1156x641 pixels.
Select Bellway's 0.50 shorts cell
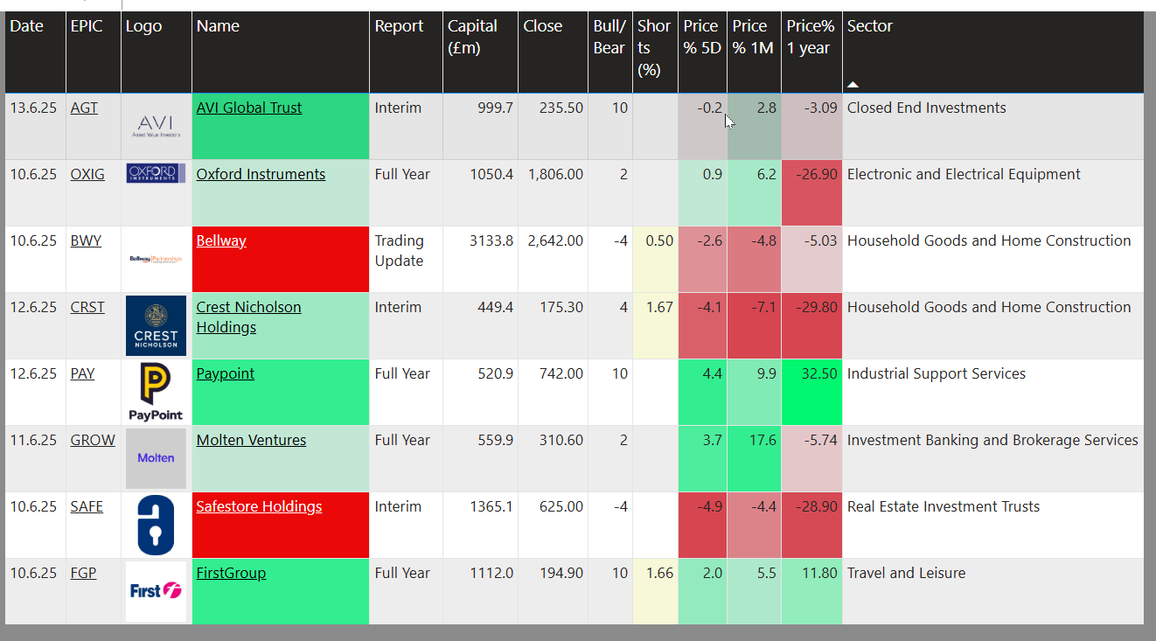[655, 259]
